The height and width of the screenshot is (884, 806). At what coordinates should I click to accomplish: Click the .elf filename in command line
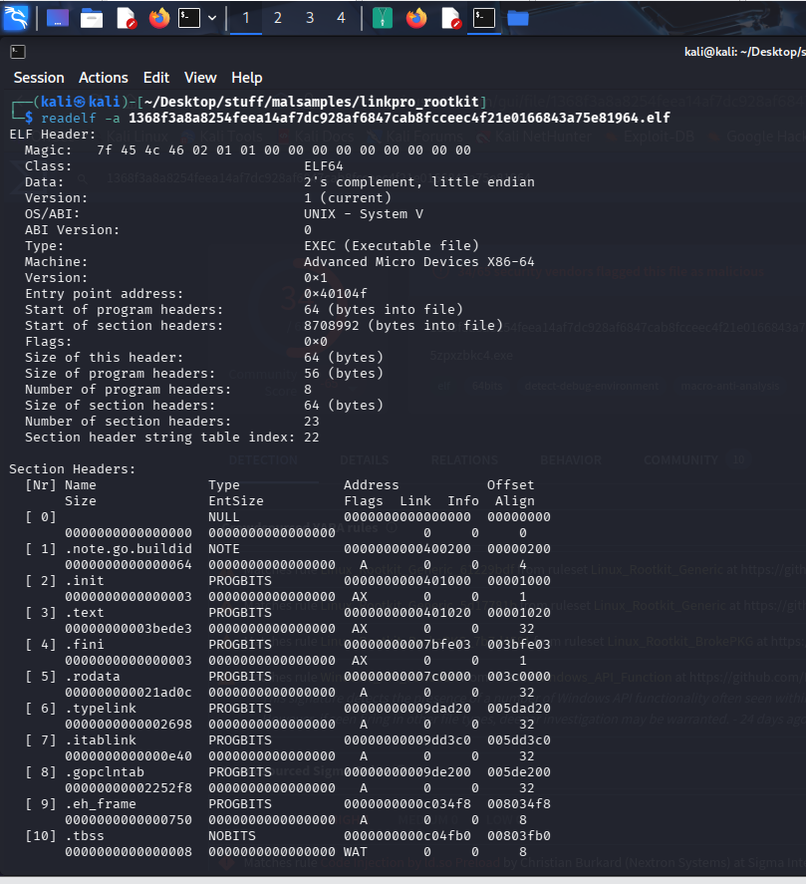coord(400,118)
